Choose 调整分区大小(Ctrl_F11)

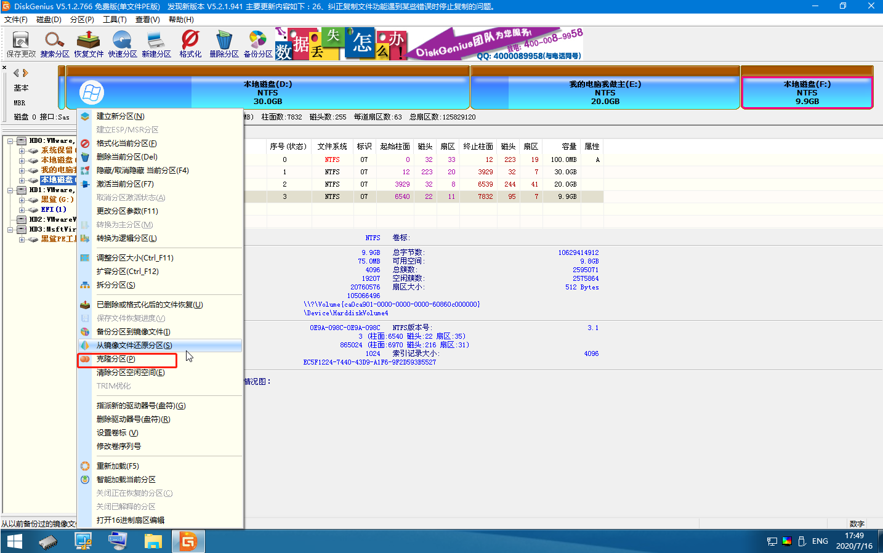(x=160, y=258)
